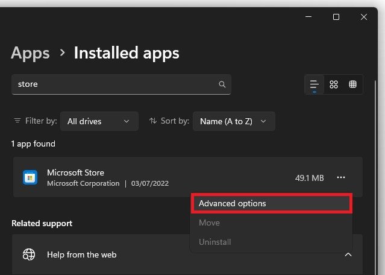
Task: Click the globe icon beside Help from the web
Action: [x=29, y=254]
